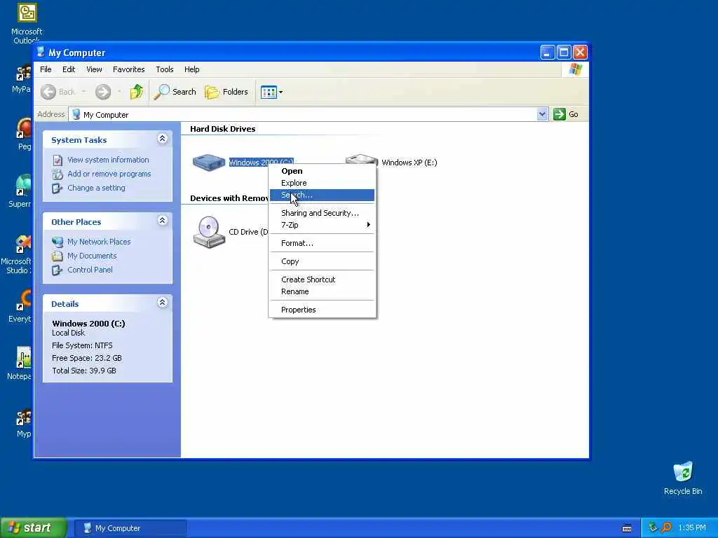Image resolution: width=718 pixels, height=538 pixels.
Task: Open the Help menu
Action: [x=192, y=69]
